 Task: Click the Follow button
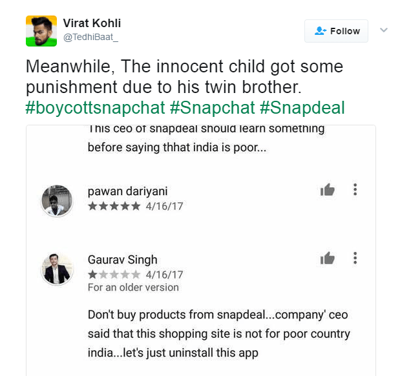pos(336,31)
